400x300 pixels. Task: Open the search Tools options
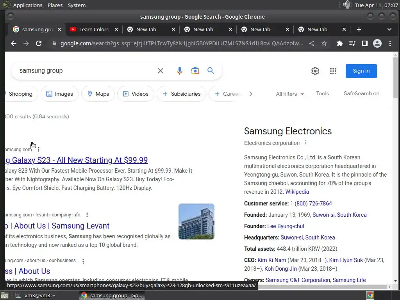tap(322, 94)
